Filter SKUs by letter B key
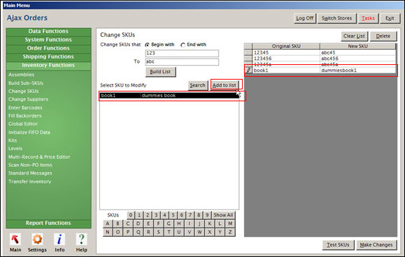The height and width of the screenshot is (257, 405). coord(118,223)
